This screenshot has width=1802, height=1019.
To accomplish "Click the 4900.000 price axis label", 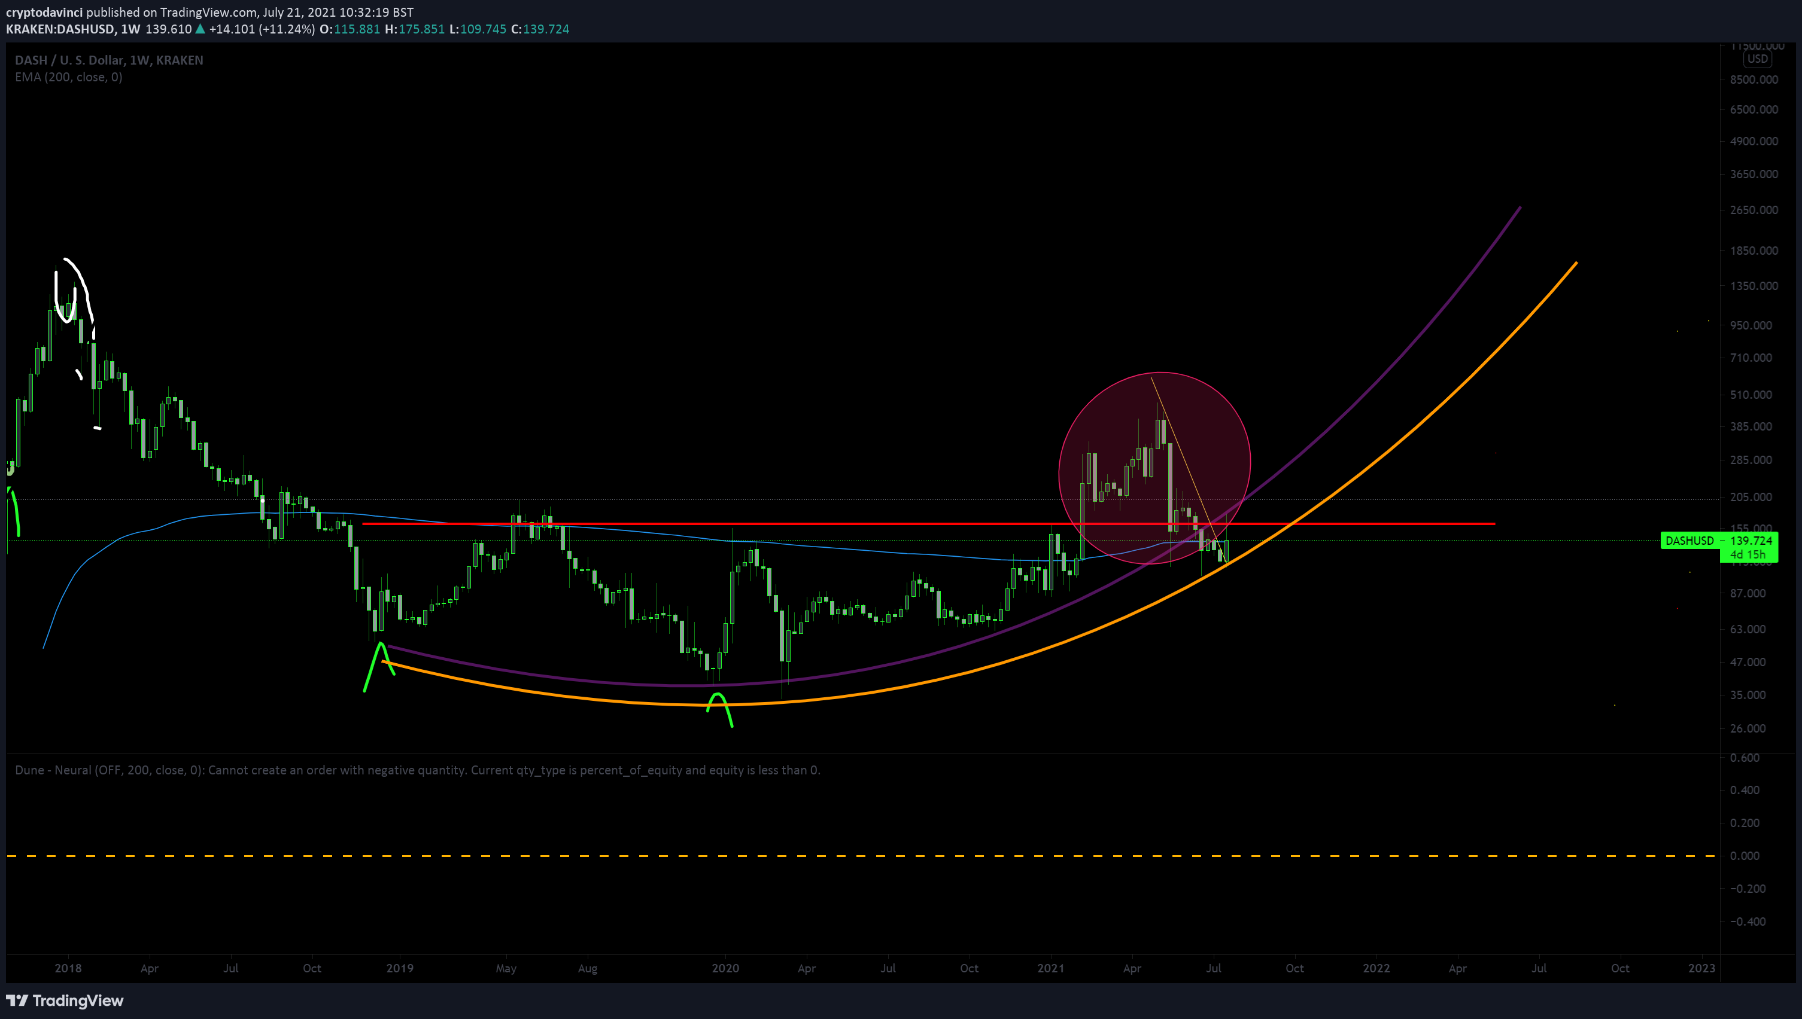I will pyautogui.click(x=1754, y=141).
